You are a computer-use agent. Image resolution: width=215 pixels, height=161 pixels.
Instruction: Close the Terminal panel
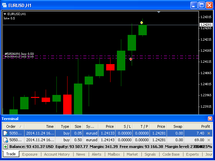210,119
